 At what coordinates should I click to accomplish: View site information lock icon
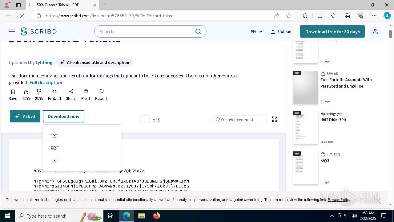click(38, 16)
